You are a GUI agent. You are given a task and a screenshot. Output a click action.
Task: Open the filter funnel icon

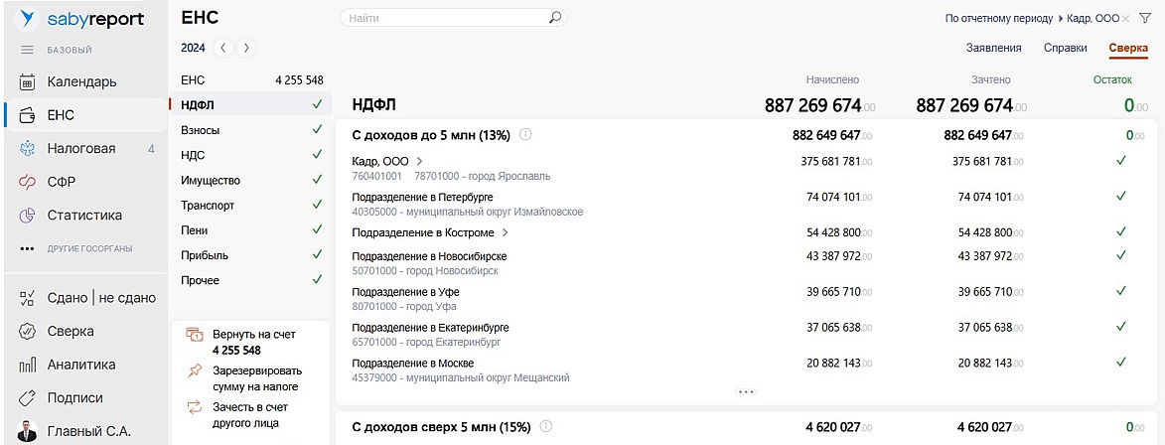click(1145, 18)
